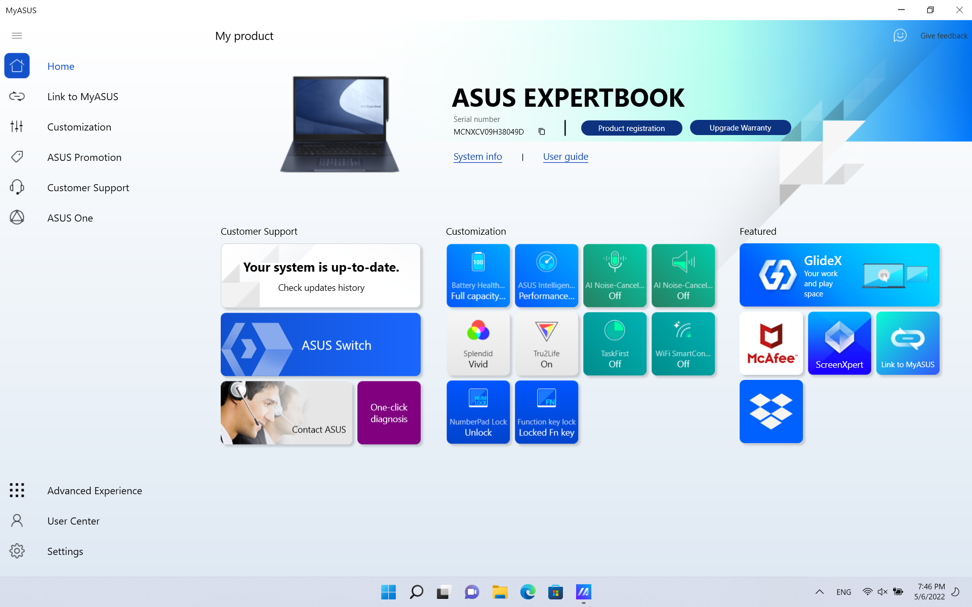Screen dimensions: 972x607
Task: Click the ENG language indicator
Action: 843,592
